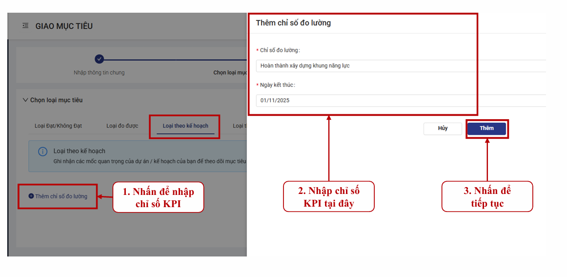Click the Chọn loại mục step label

coord(230,73)
